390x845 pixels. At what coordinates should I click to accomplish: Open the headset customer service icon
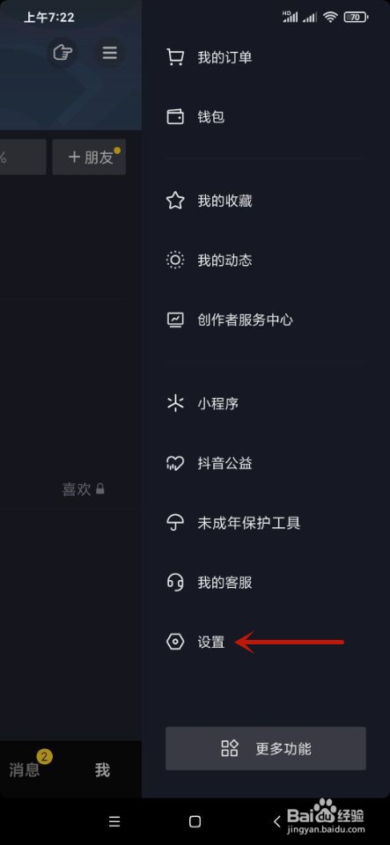click(x=175, y=583)
